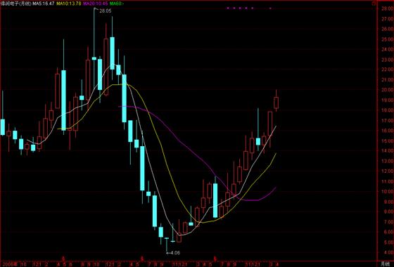394x267 pixels.
Task: Click the last red candle at the far right
Action: (x=276, y=103)
